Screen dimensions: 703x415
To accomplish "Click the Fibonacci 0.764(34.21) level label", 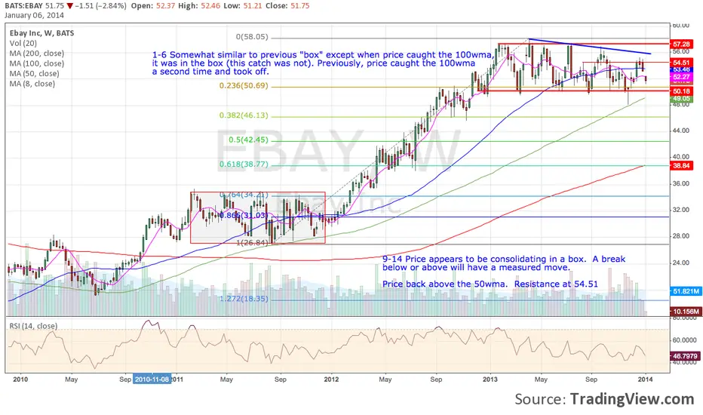I will click(x=244, y=195).
